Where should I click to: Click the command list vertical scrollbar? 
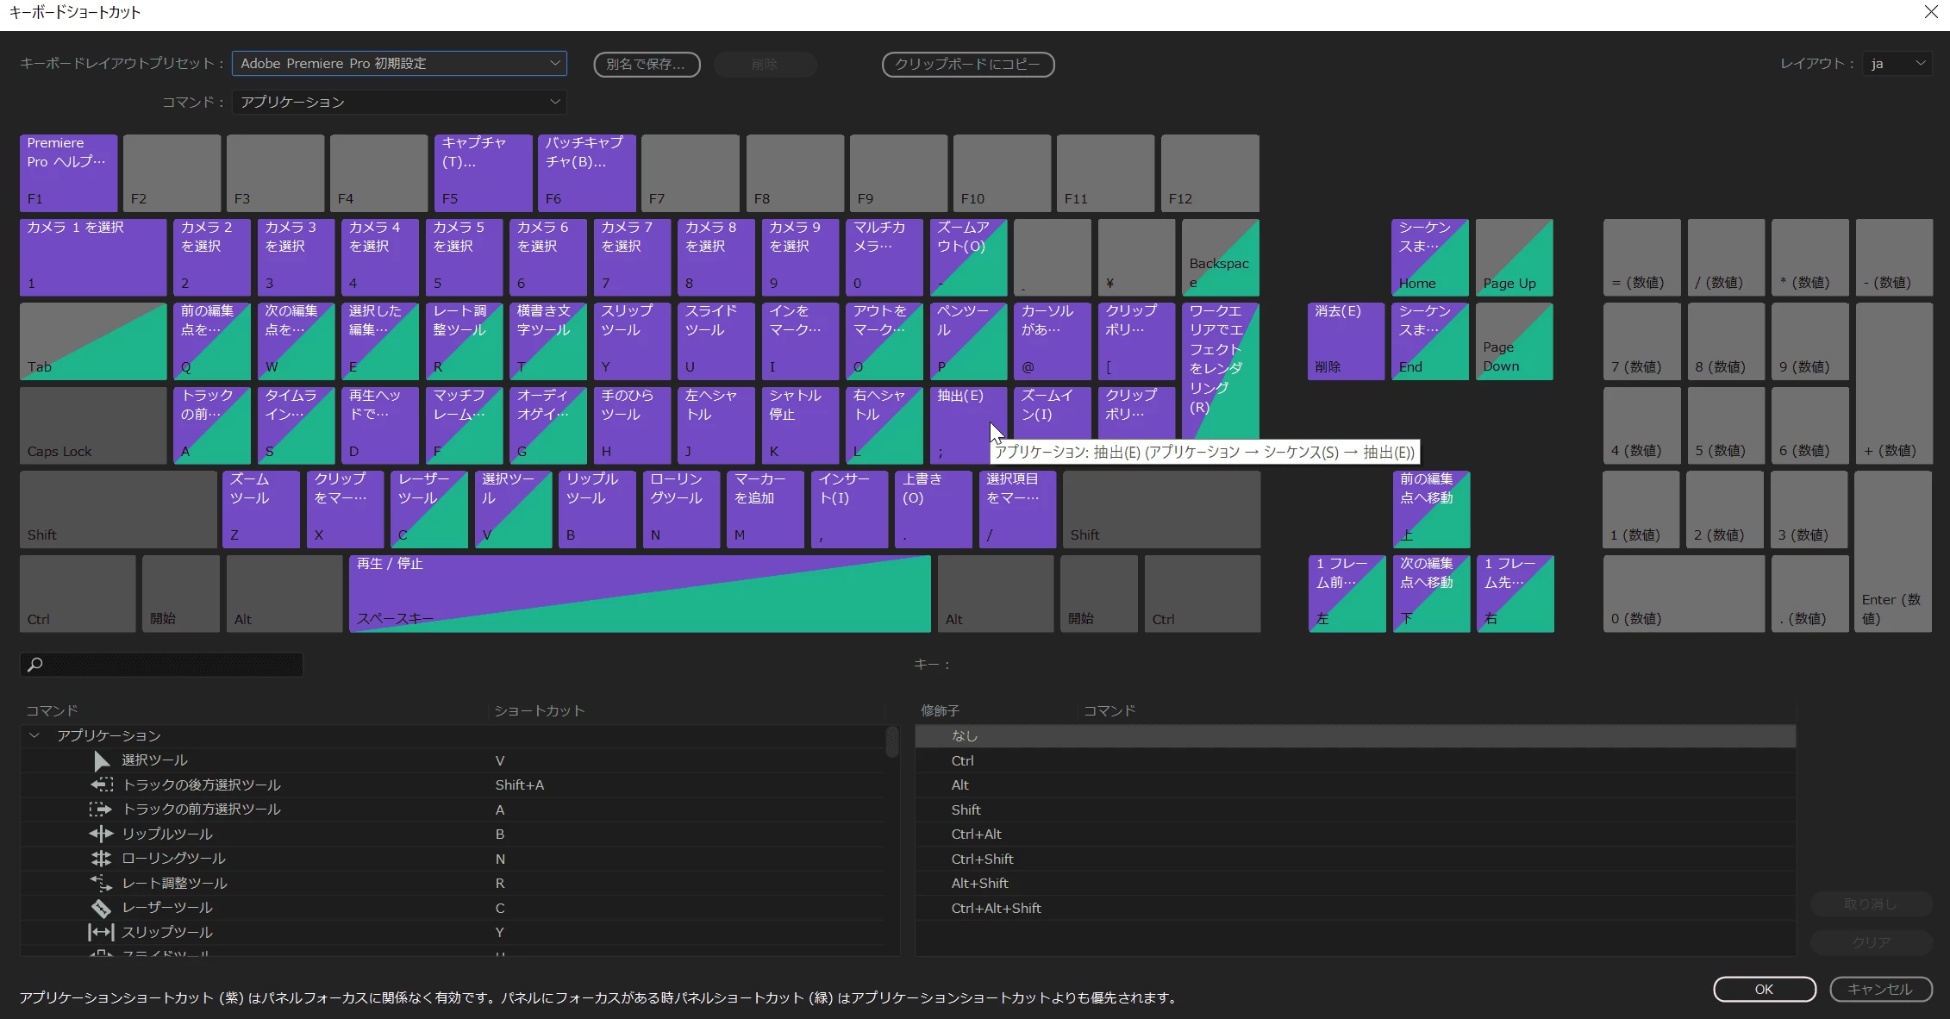[x=892, y=742]
